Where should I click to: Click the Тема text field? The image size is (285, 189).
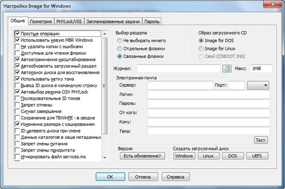(209, 131)
